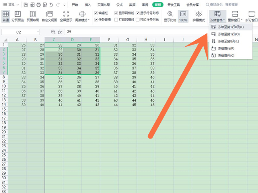Turn on 护眼模式 eye protection mode

(199, 16)
